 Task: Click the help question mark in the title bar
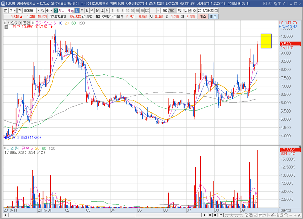pyautogui.click(x=284, y=3)
